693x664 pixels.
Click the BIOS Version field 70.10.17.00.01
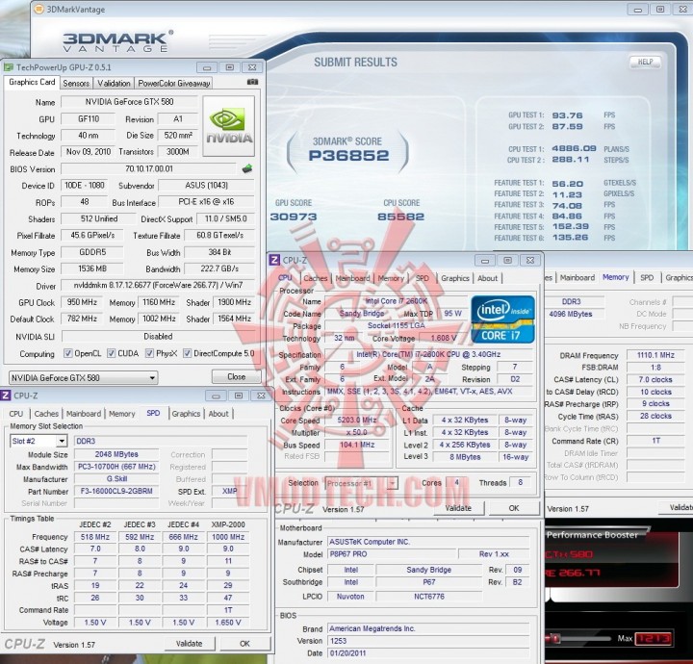tap(149, 168)
